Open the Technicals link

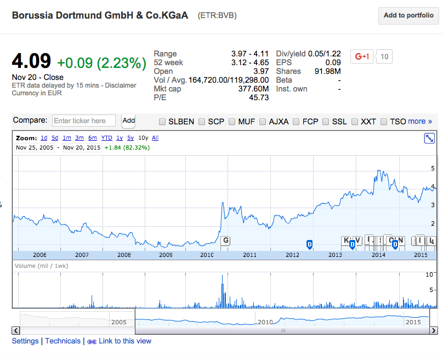click(x=63, y=341)
